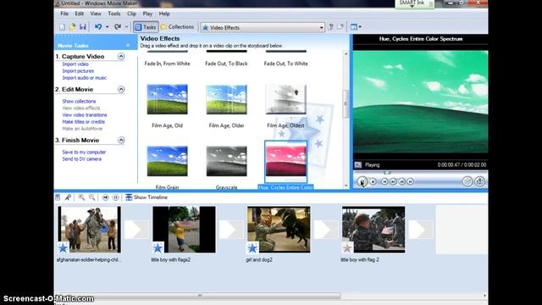Click the Import pictures link
This screenshot has height=305, width=542.
[78, 71]
